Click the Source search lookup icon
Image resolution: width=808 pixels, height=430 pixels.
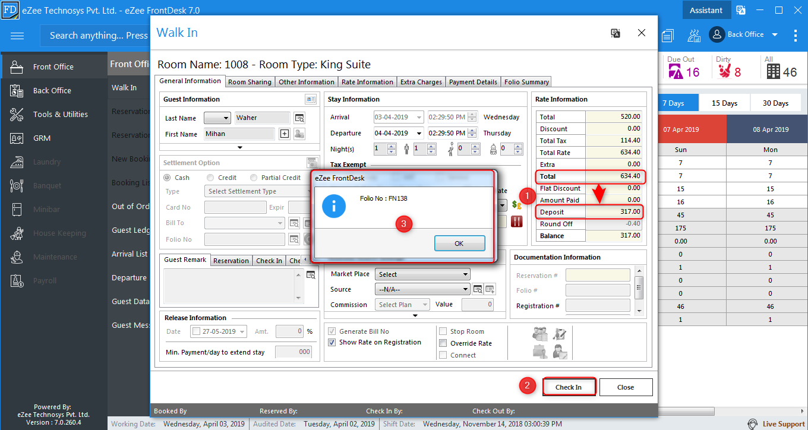click(478, 289)
